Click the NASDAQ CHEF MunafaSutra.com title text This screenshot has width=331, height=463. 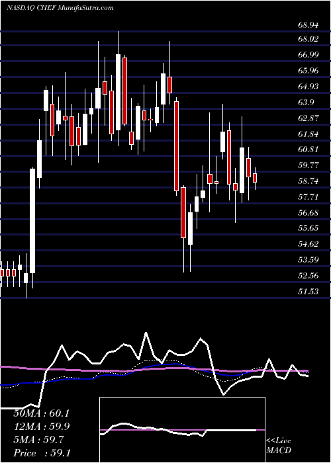click(60, 7)
